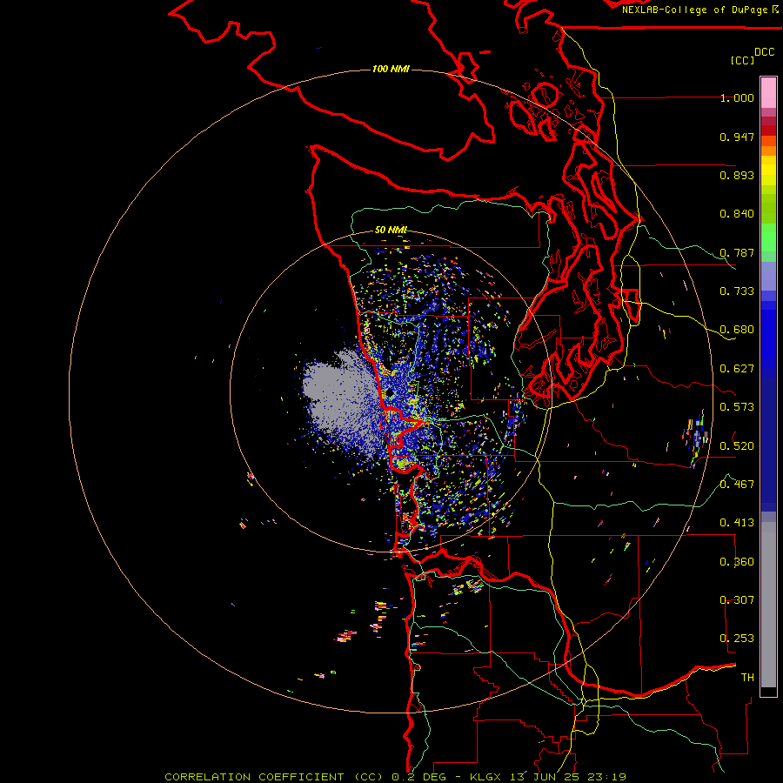Select the 0.467 legend value
Image resolution: width=783 pixels, height=783 pixels.
[x=737, y=485]
